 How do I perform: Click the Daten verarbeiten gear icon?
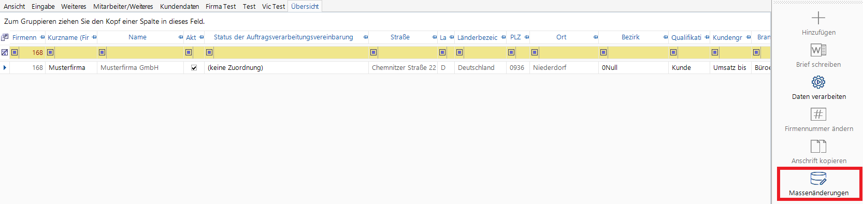point(818,82)
